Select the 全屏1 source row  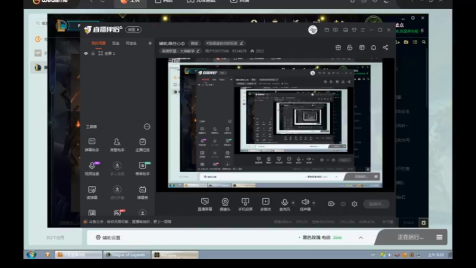(x=117, y=54)
